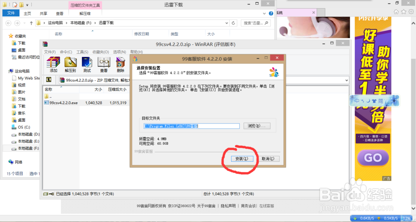
Task: Open the parent folder '..' entry in WinRAR
Action: (x=48, y=96)
